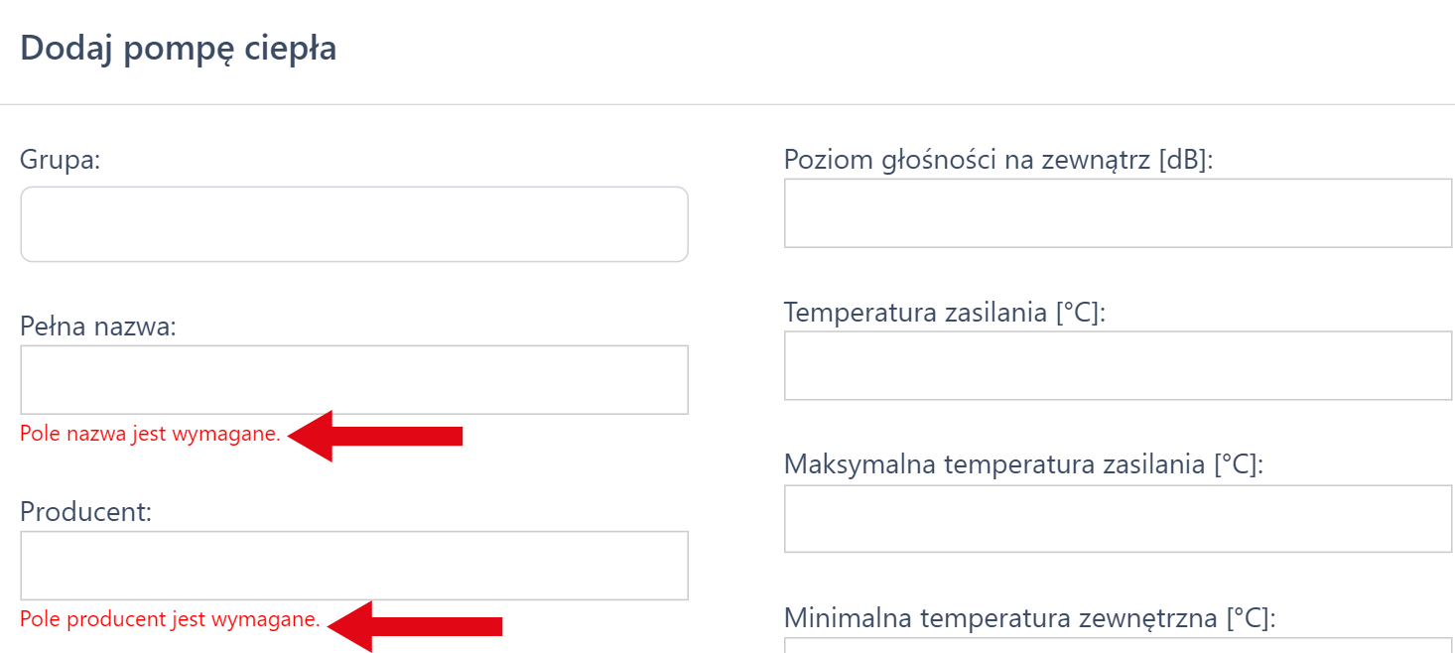Click the divider line under the heading

click(727, 104)
